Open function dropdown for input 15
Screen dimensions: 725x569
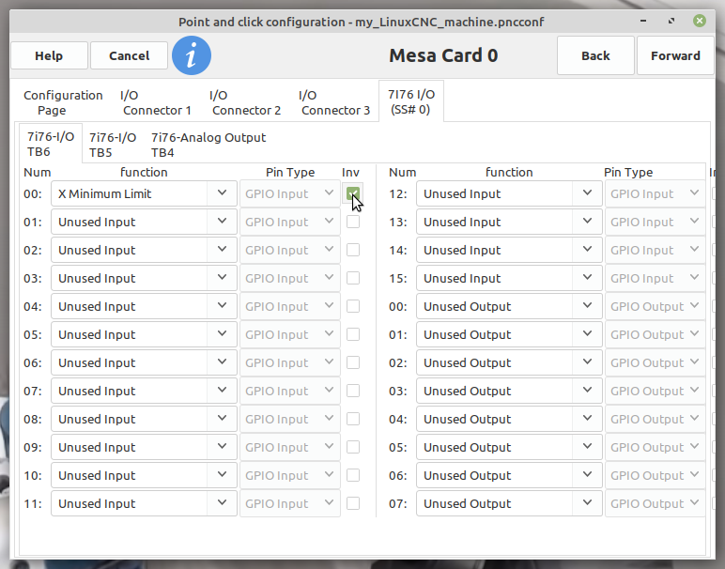509,278
